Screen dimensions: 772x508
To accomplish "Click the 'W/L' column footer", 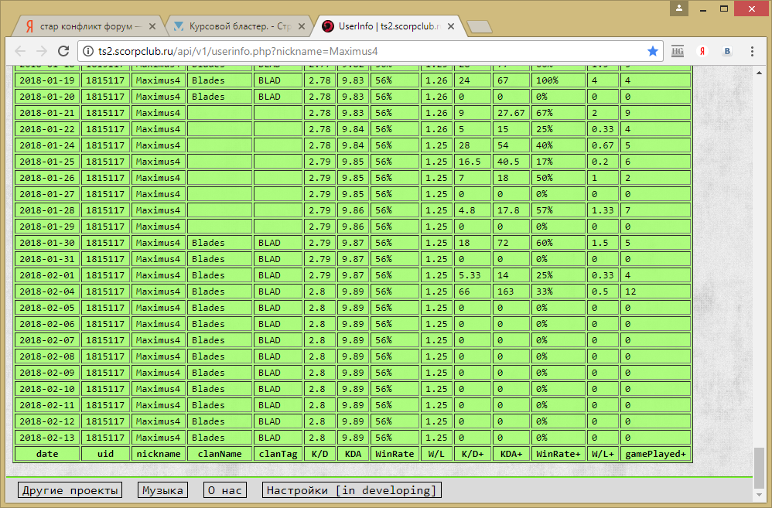I will tap(437, 454).
